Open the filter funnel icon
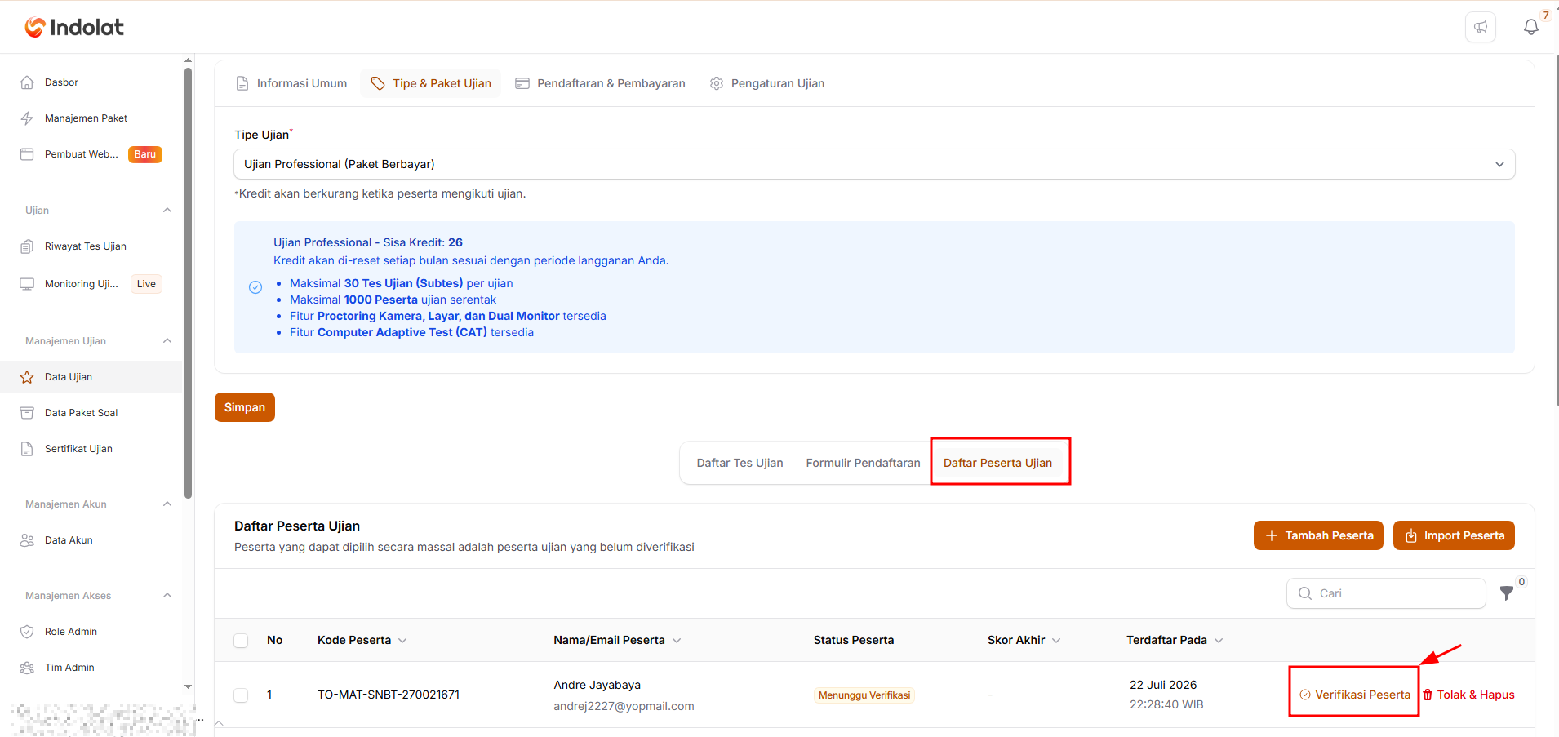Viewport: 1559px width, 737px height. coord(1507,593)
